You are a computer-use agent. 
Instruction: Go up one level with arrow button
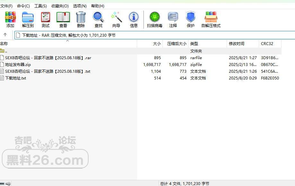pos(5,35)
